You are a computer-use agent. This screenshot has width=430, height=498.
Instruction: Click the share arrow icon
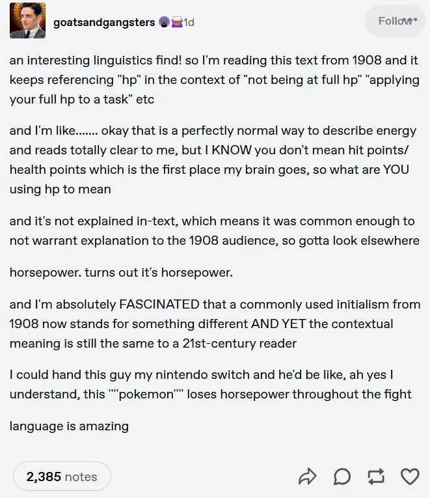[x=306, y=477]
